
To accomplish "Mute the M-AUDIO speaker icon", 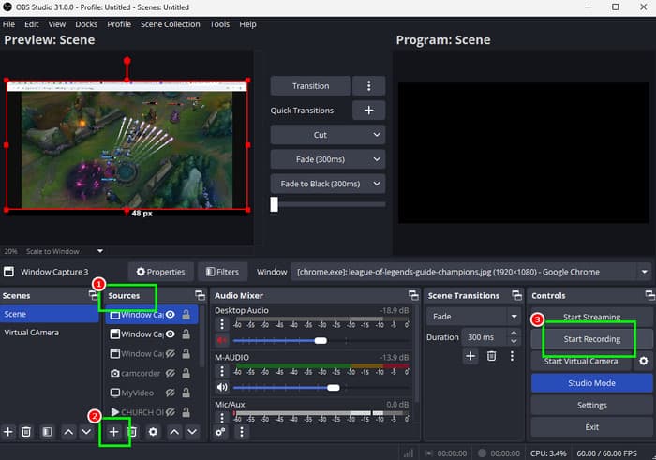I will pos(222,387).
